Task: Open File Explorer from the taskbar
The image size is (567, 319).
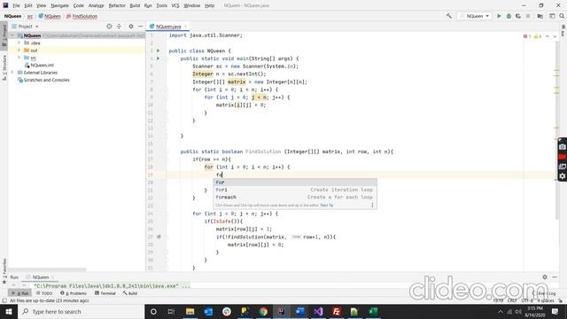Action: 190,311
